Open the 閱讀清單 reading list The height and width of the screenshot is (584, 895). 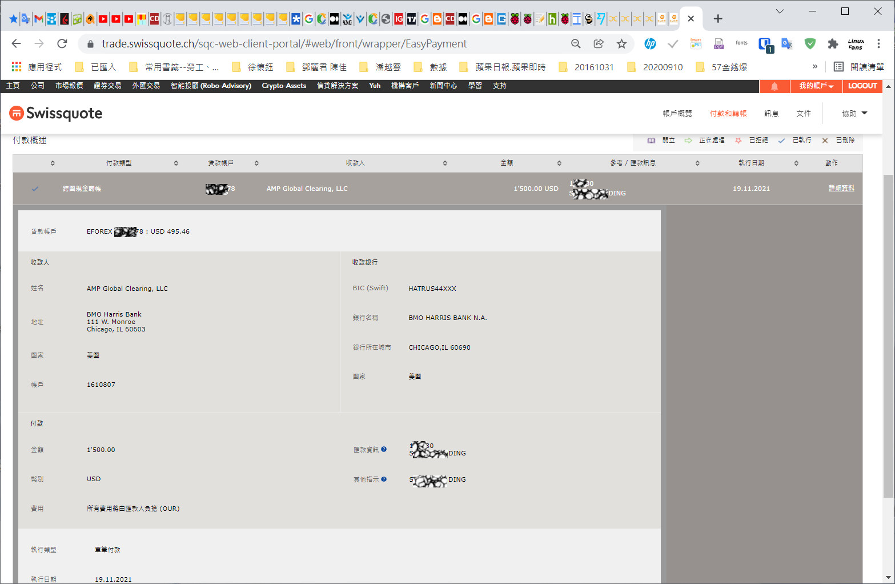pos(859,67)
